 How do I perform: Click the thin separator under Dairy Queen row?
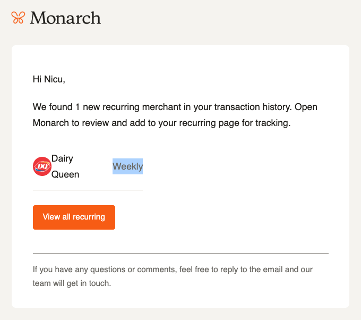point(88,190)
